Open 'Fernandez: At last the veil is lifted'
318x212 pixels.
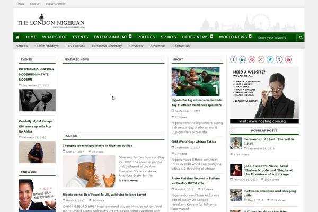(x=269, y=142)
